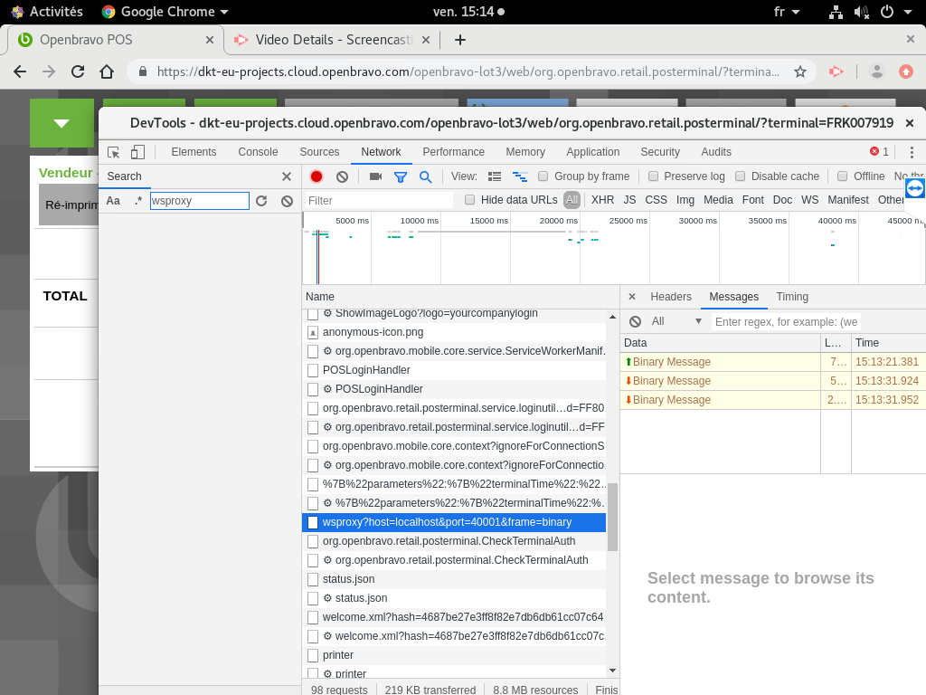Click the network Filter text field
The width and height of the screenshot is (926, 695).
378,200
